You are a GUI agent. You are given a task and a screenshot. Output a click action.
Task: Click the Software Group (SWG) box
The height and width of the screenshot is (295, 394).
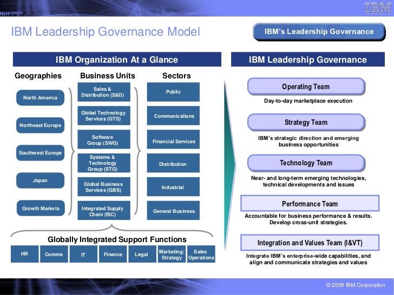tap(104, 139)
